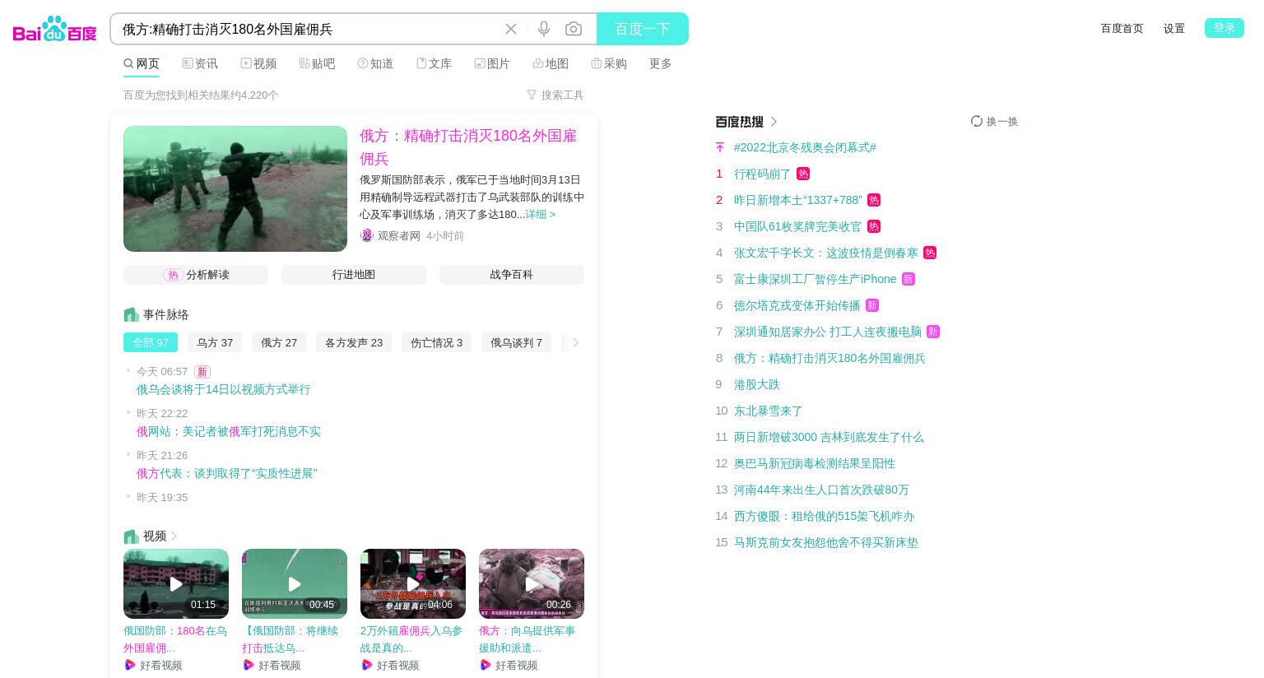The height and width of the screenshot is (678, 1264).
Task: Click 好看视频 icon under the 01:15 video
Action: (x=130, y=665)
